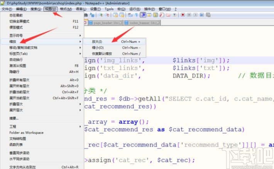The image size is (274, 169).
Task: Choose 放大(I) Ctrl+Num + zoom in
Action: tap(114, 42)
